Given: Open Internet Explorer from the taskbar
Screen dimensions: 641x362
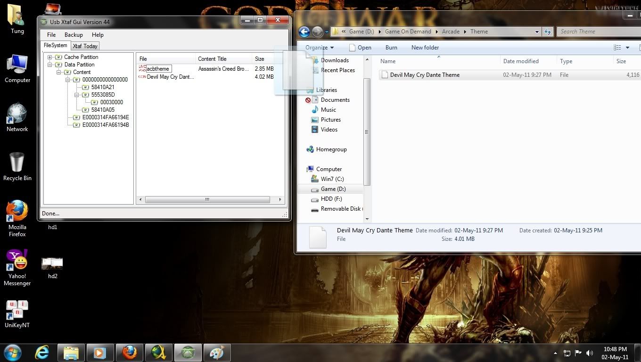Looking at the screenshot, I should coord(42,353).
